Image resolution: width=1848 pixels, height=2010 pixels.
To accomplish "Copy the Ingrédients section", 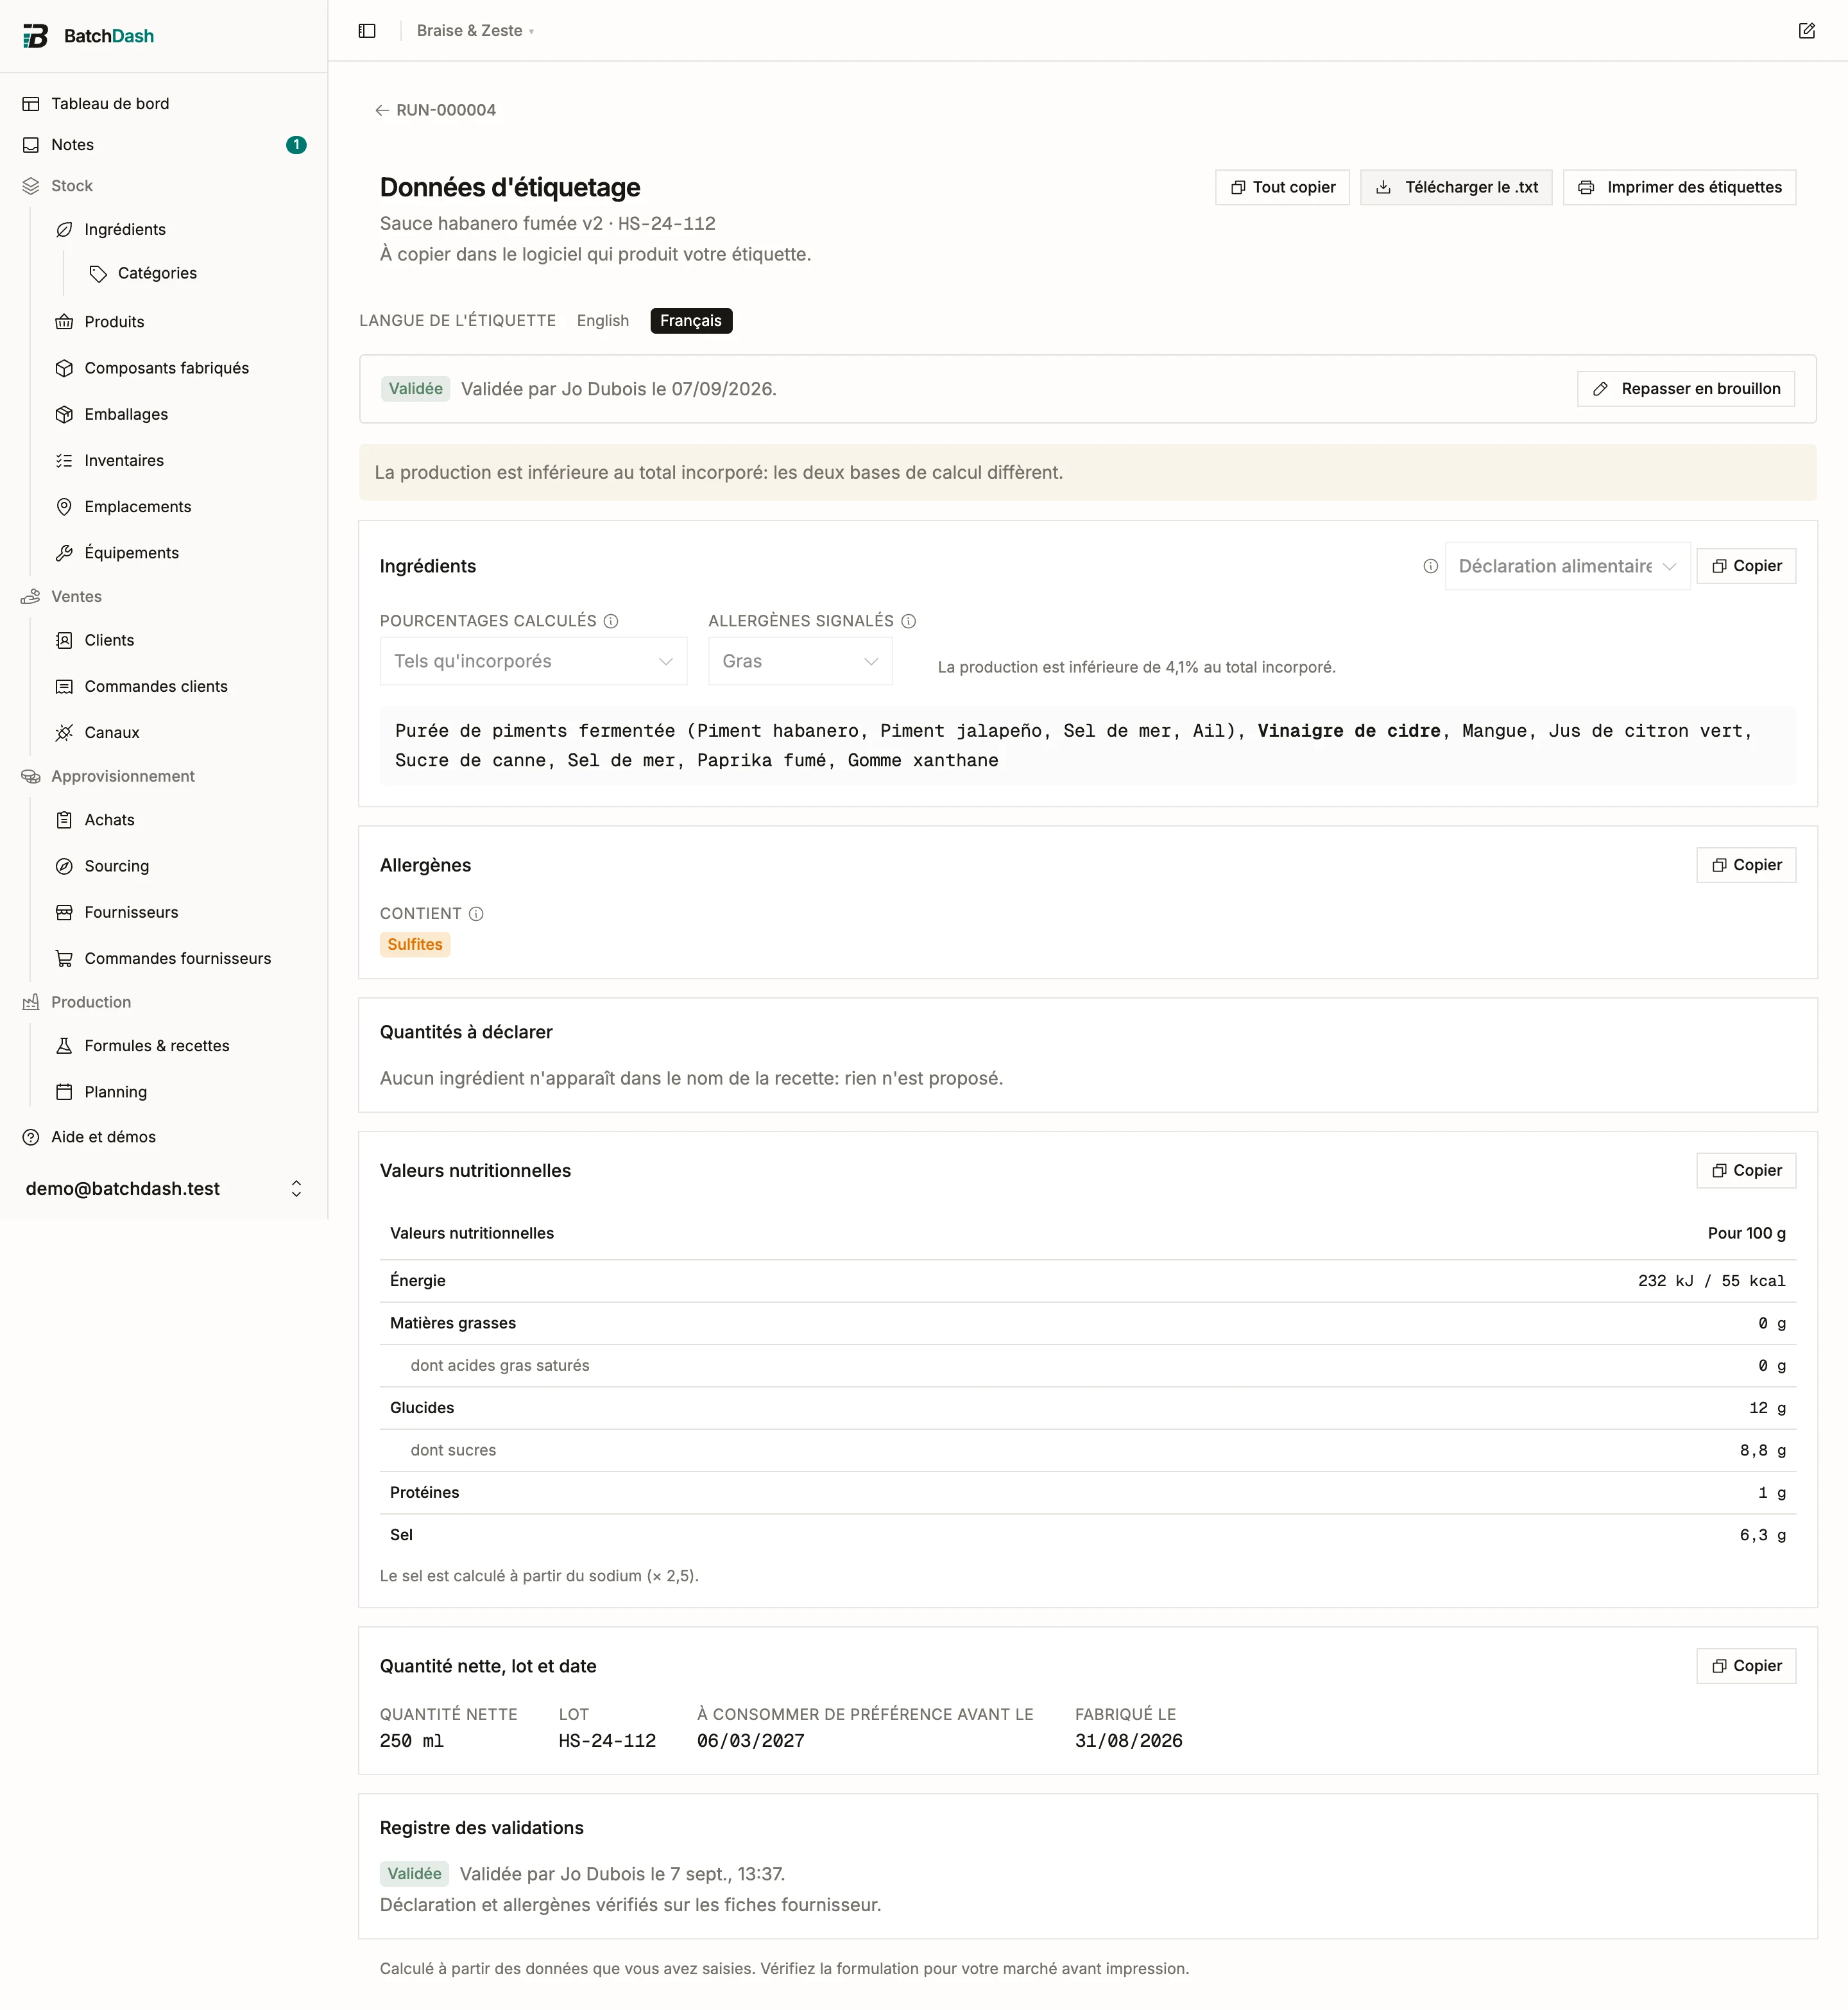I will (x=1746, y=566).
